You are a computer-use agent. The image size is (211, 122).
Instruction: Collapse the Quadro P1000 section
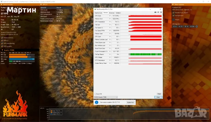pyautogui.click(x=2, y=50)
